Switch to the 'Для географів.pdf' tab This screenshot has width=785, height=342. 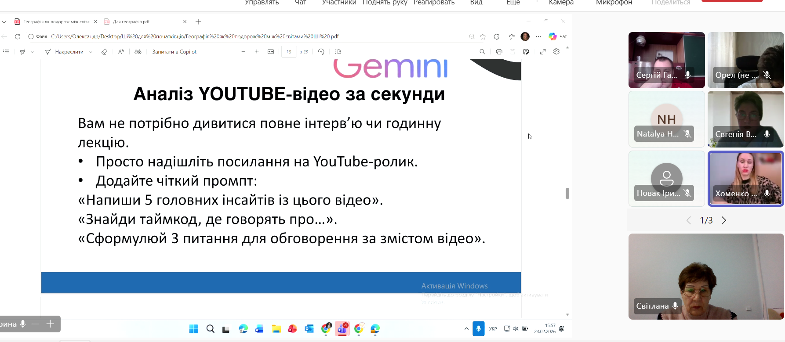131,22
